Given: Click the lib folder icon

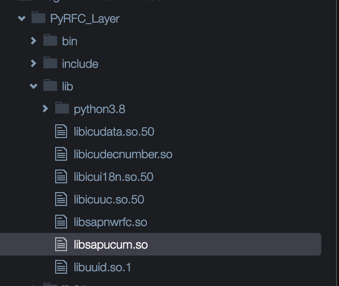Looking at the screenshot, I should [x=50, y=85].
